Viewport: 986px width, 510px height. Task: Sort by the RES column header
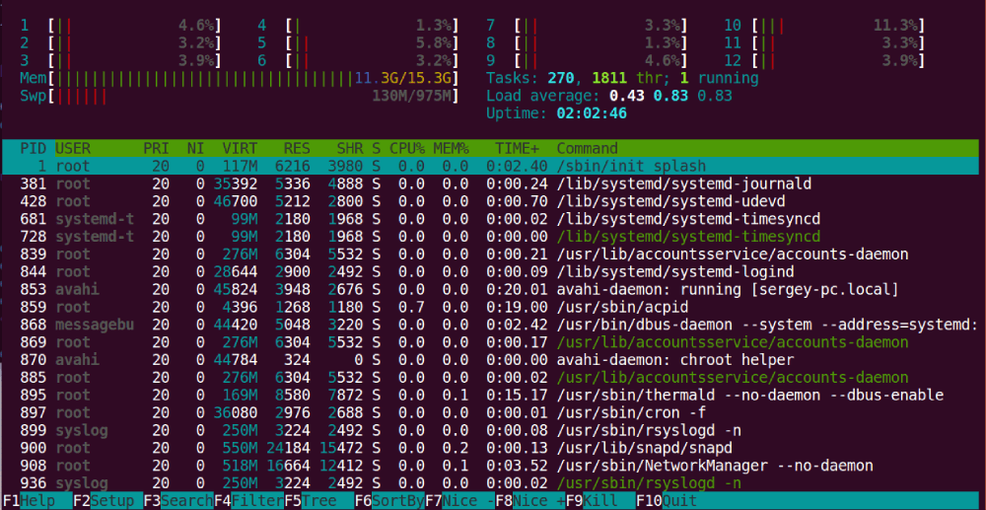(x=297, y=148)
